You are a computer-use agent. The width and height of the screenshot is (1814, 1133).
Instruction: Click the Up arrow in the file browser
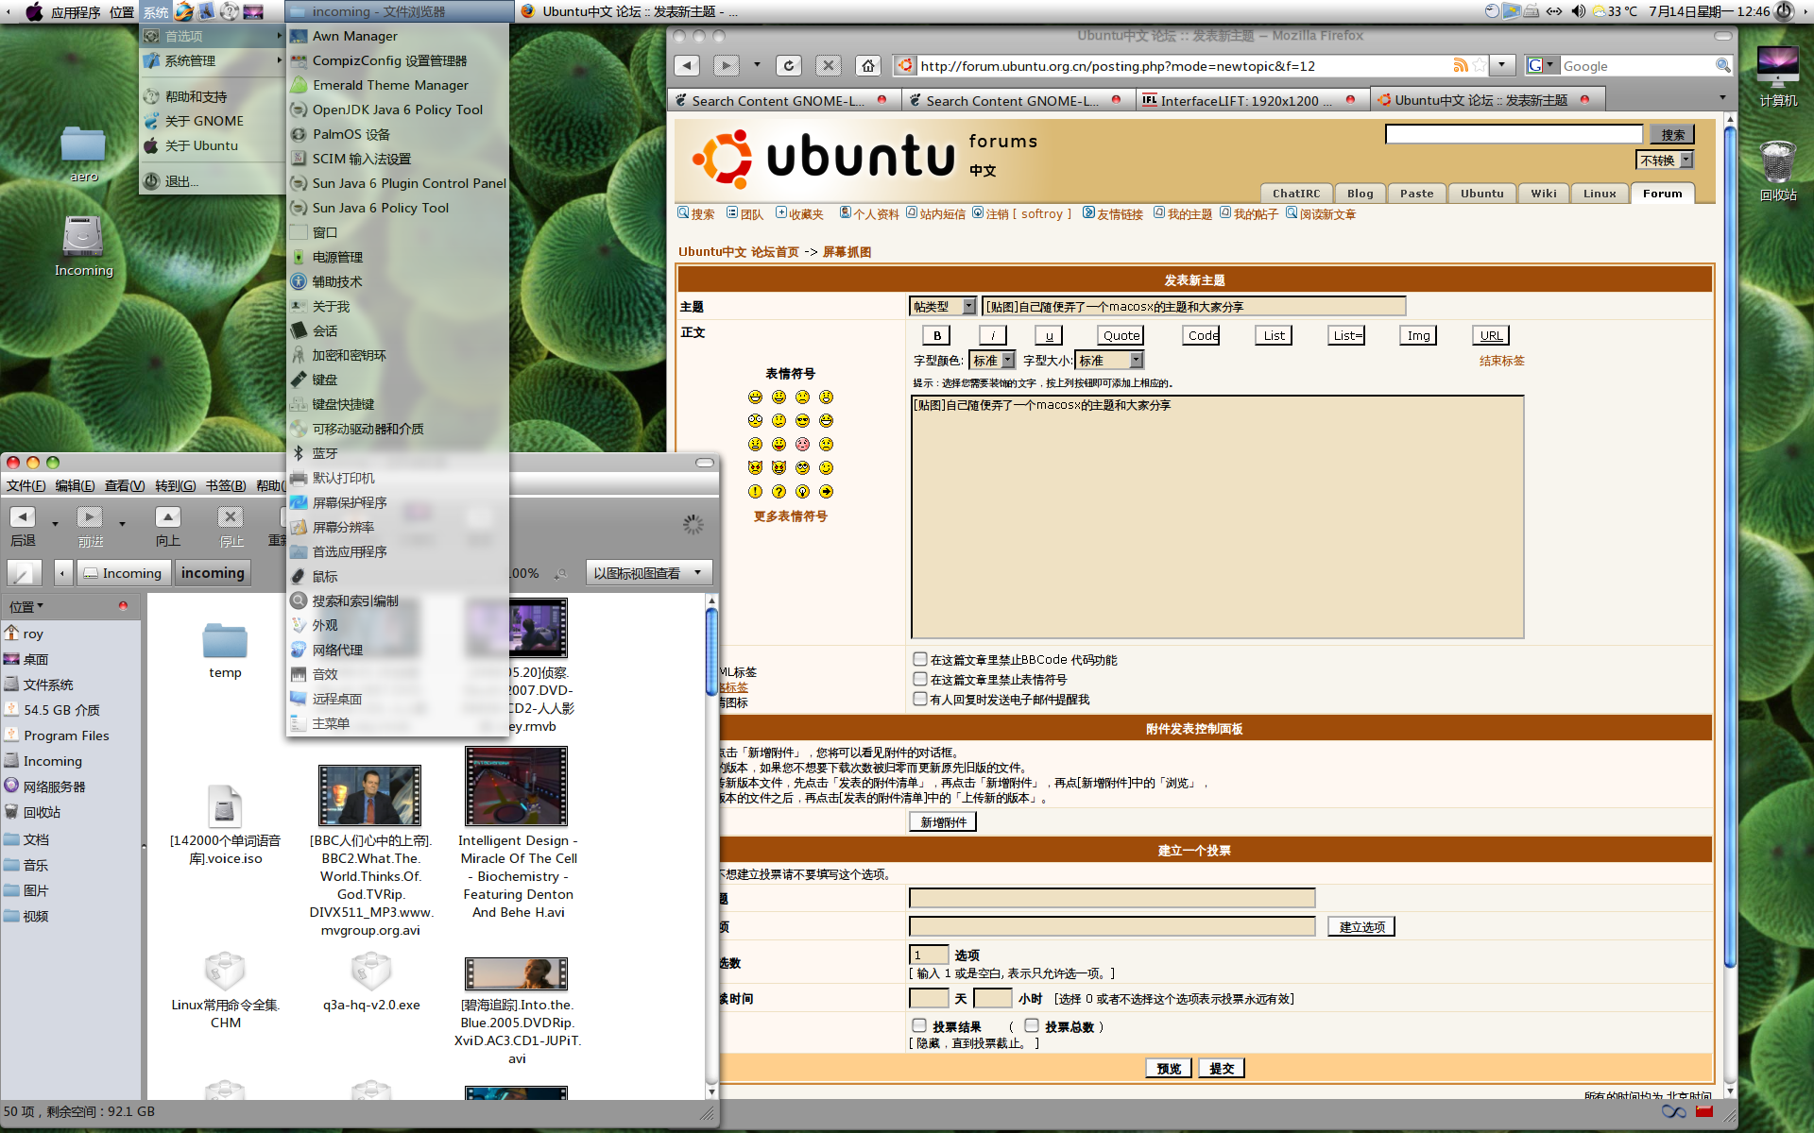[x=167, y=516]
